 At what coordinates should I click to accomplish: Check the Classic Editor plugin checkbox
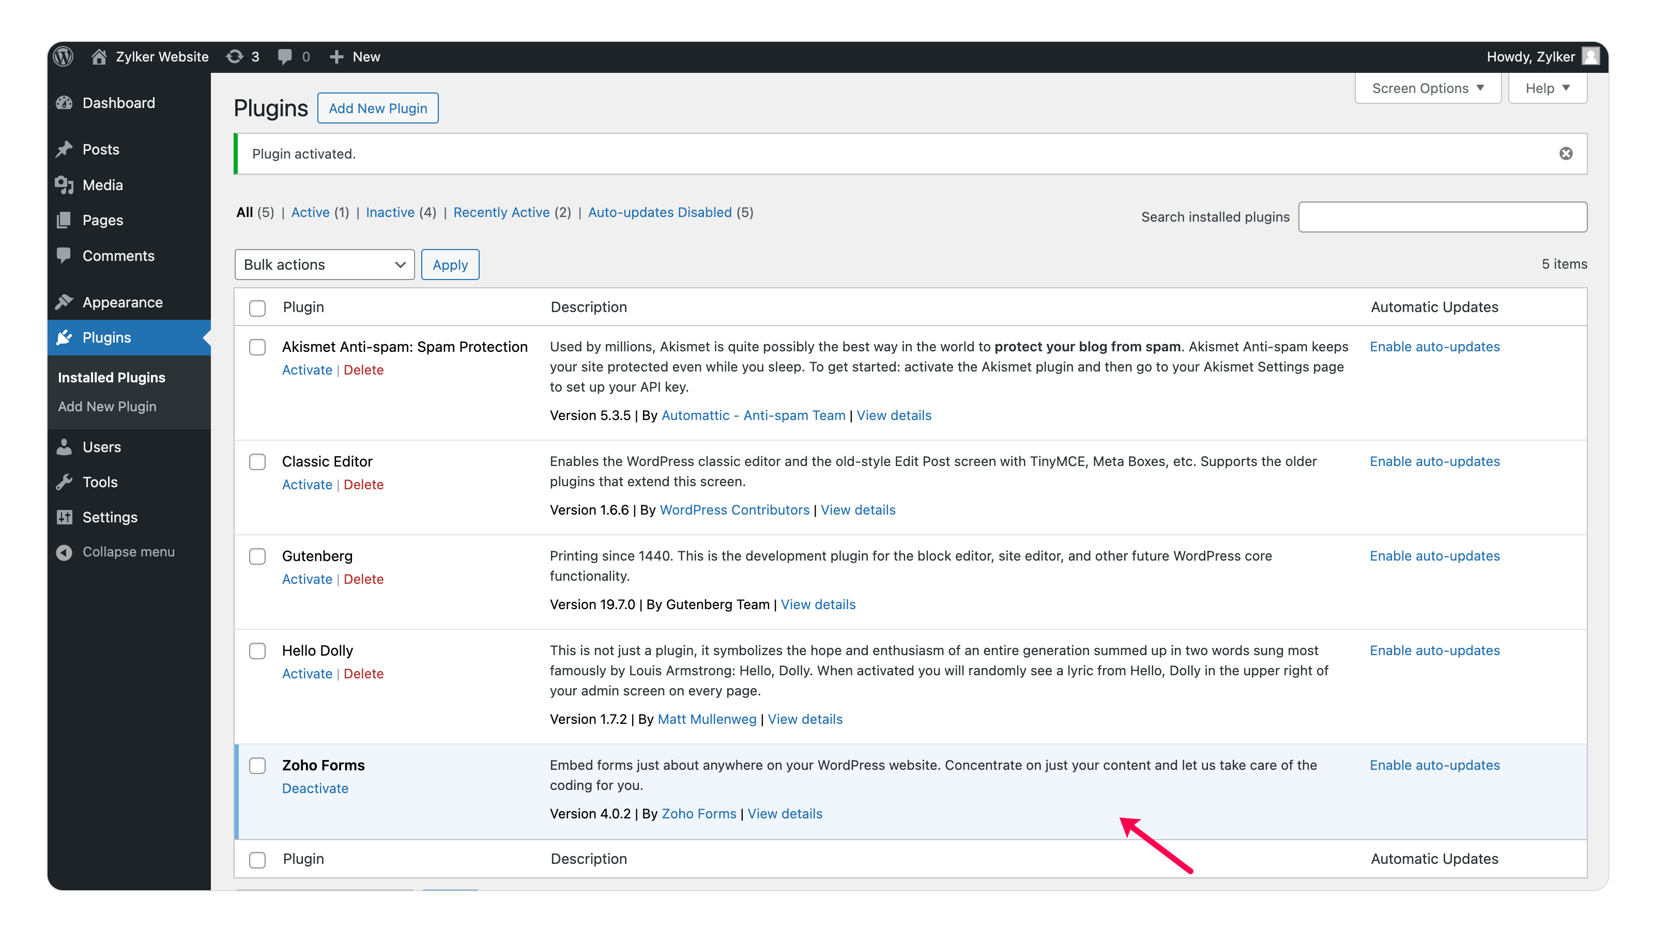click(x=257, y=462)
